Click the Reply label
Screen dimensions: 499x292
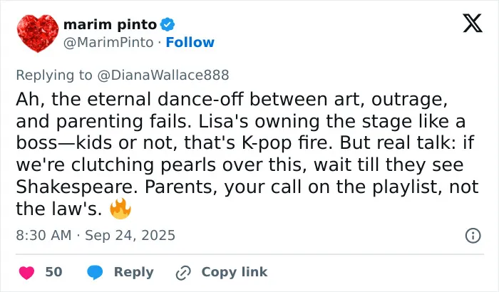(x=134, y=272)
